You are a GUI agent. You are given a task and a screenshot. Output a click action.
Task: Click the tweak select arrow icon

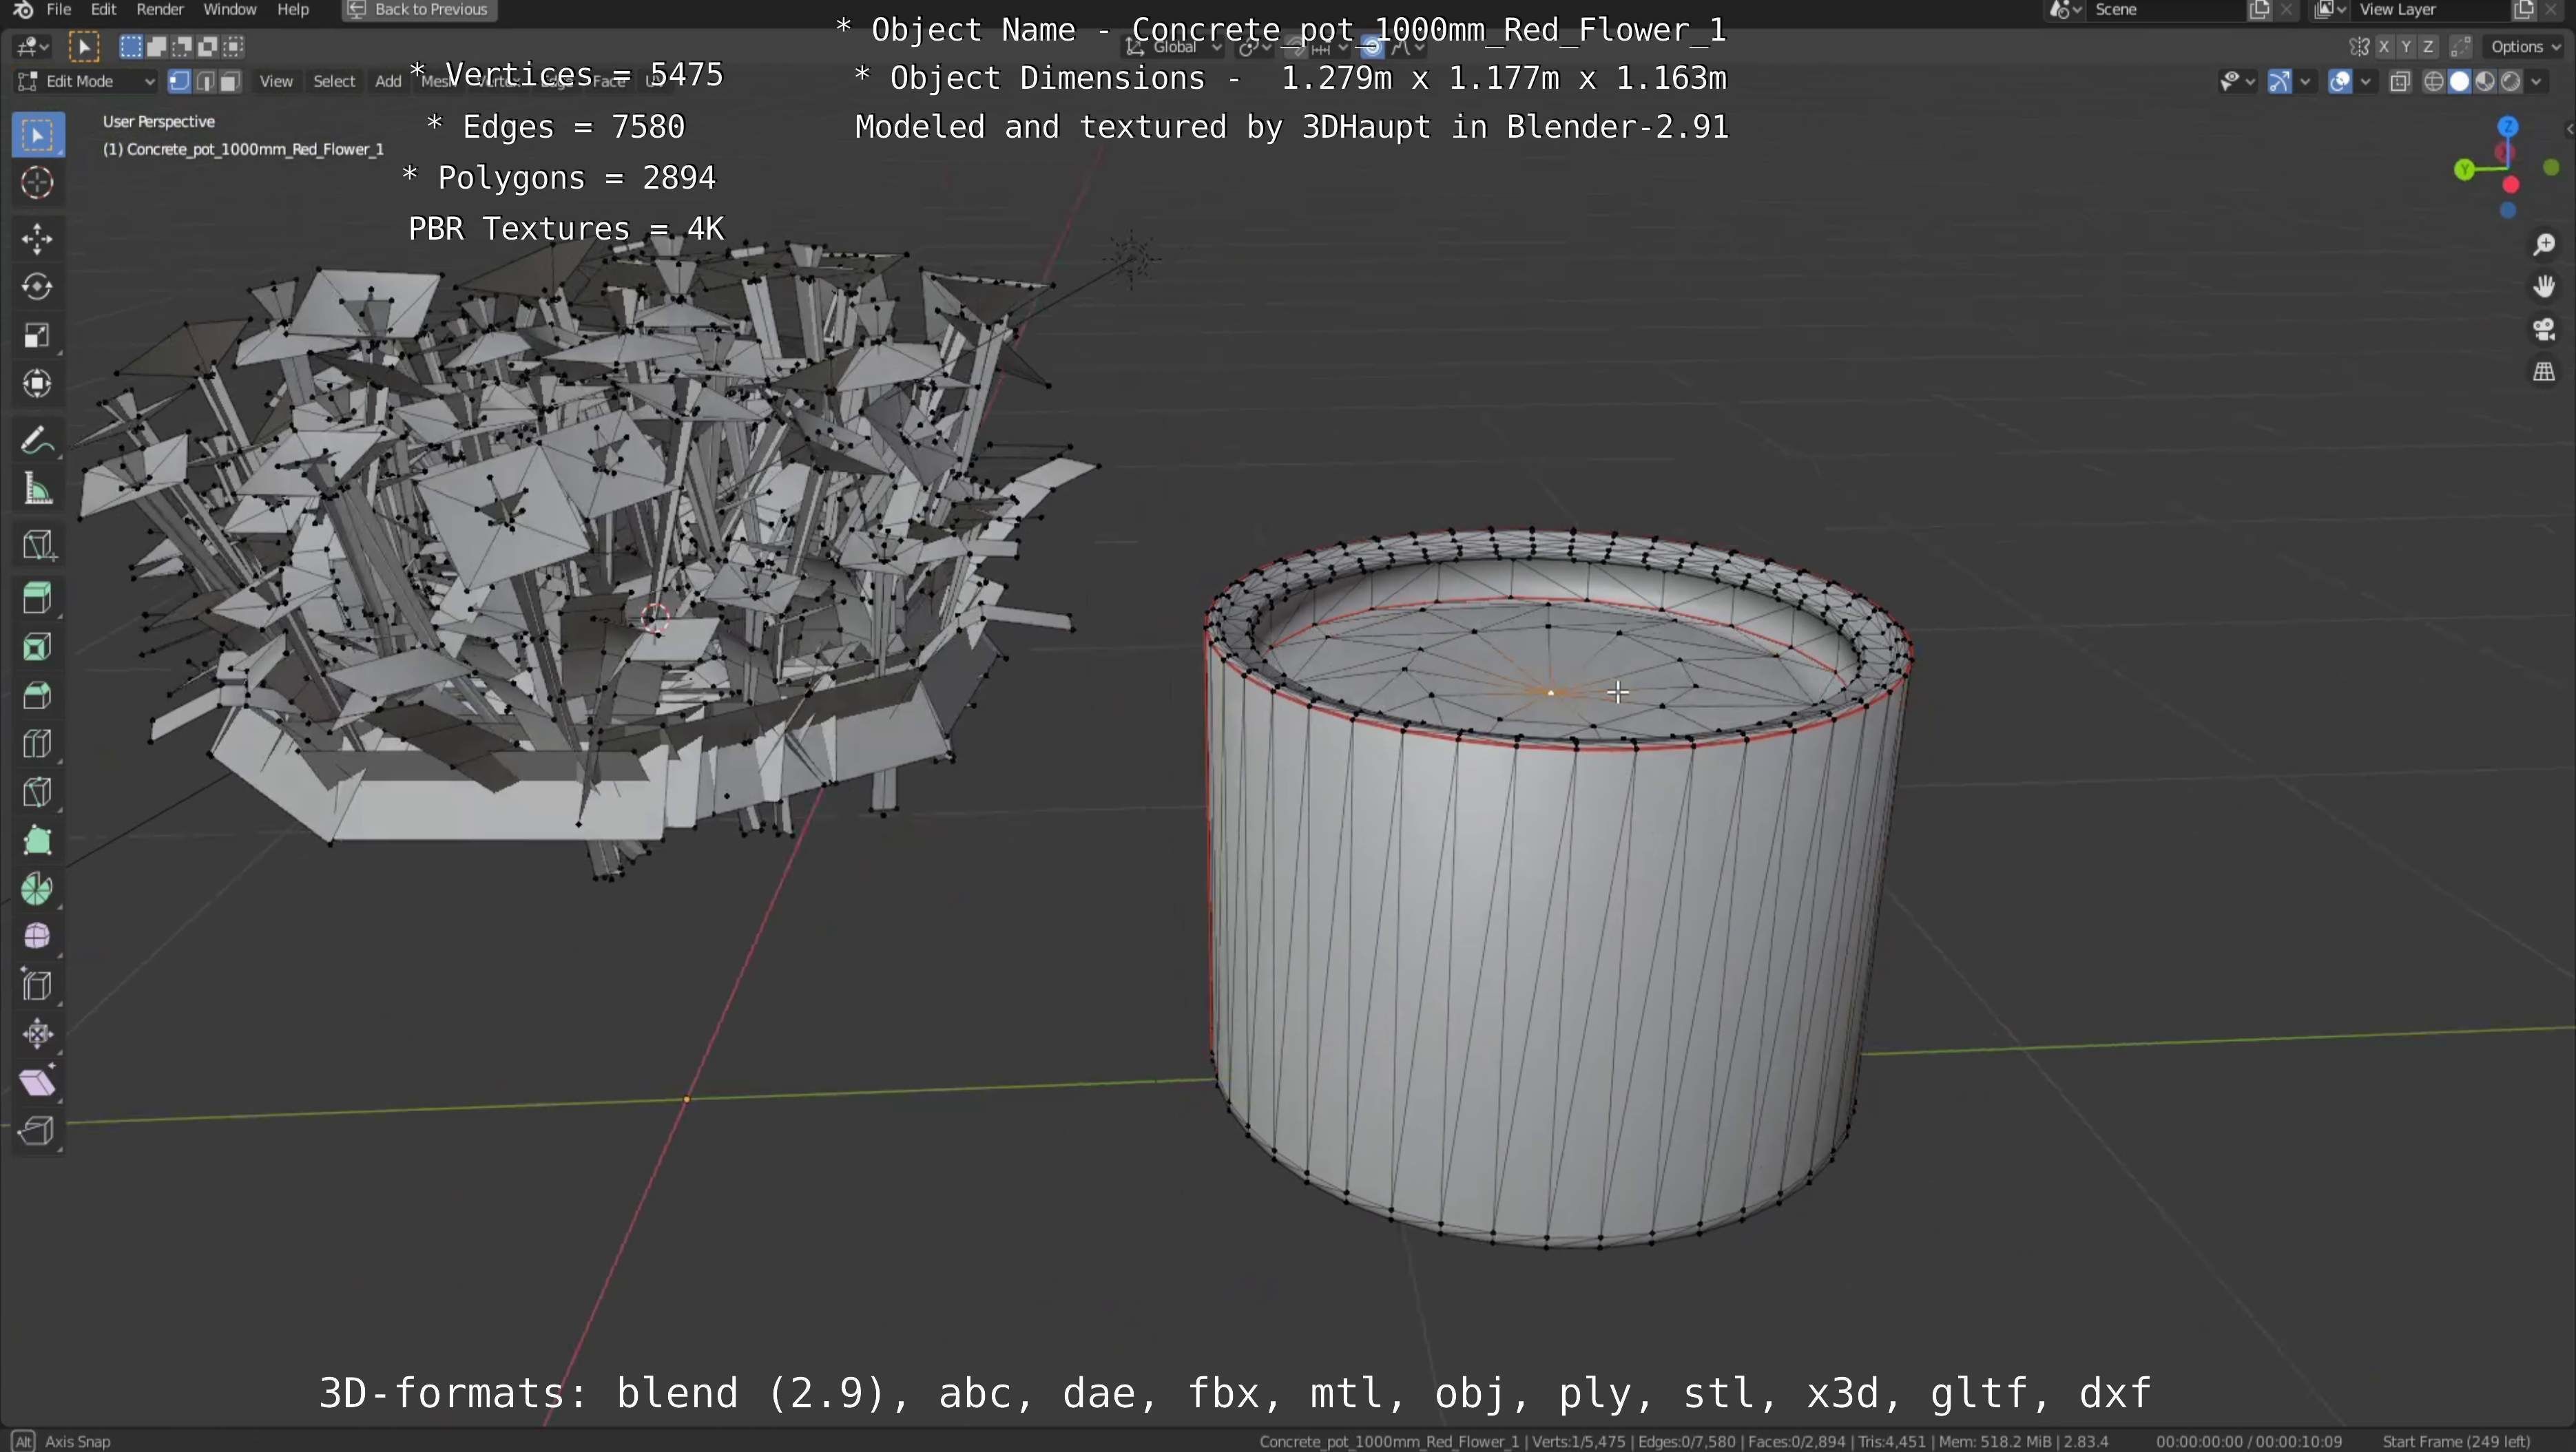point(84,47)
